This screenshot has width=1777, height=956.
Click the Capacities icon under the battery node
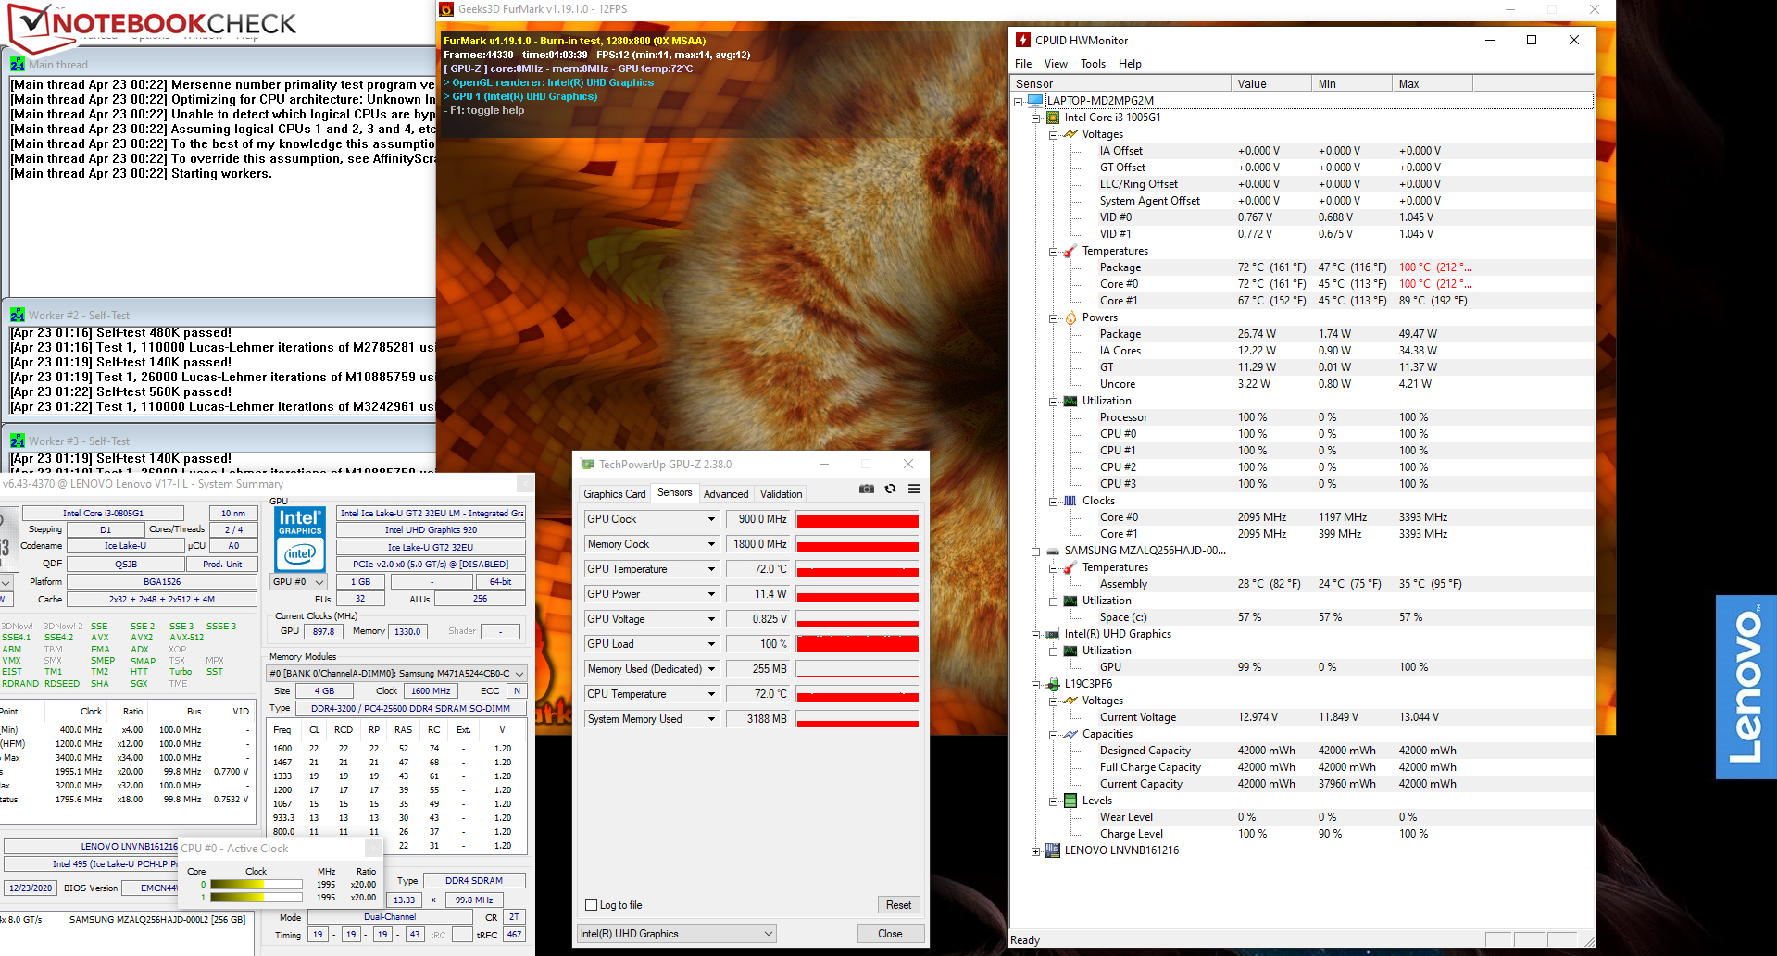tap(1070, 734)
